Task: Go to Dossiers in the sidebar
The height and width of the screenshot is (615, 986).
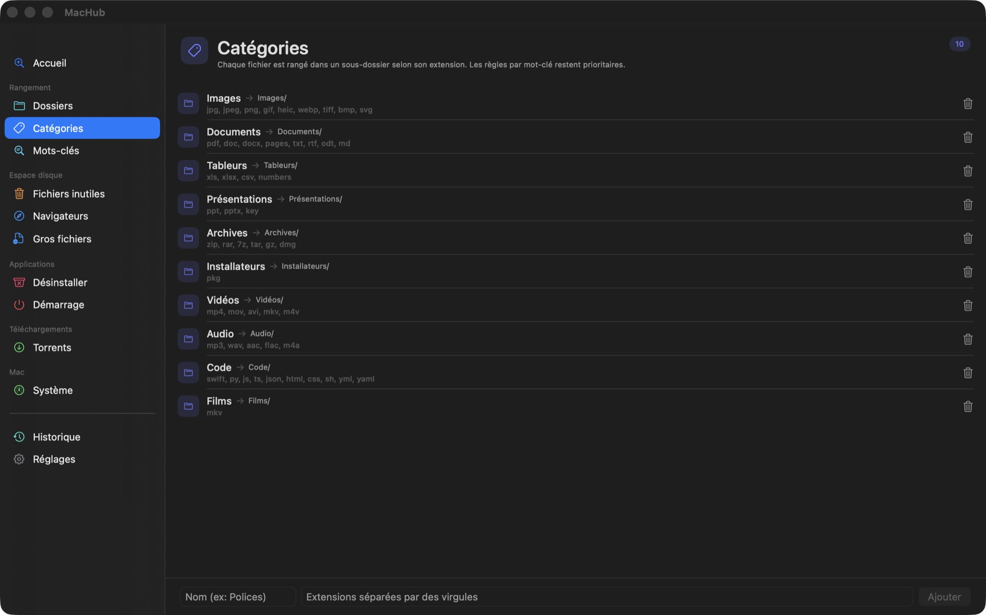Action: 82,106
